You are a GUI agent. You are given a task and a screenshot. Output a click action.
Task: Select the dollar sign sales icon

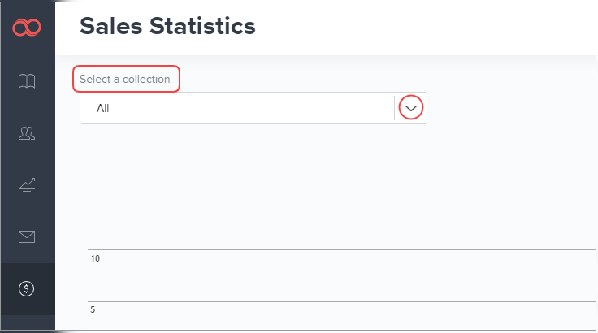[27, 288]
